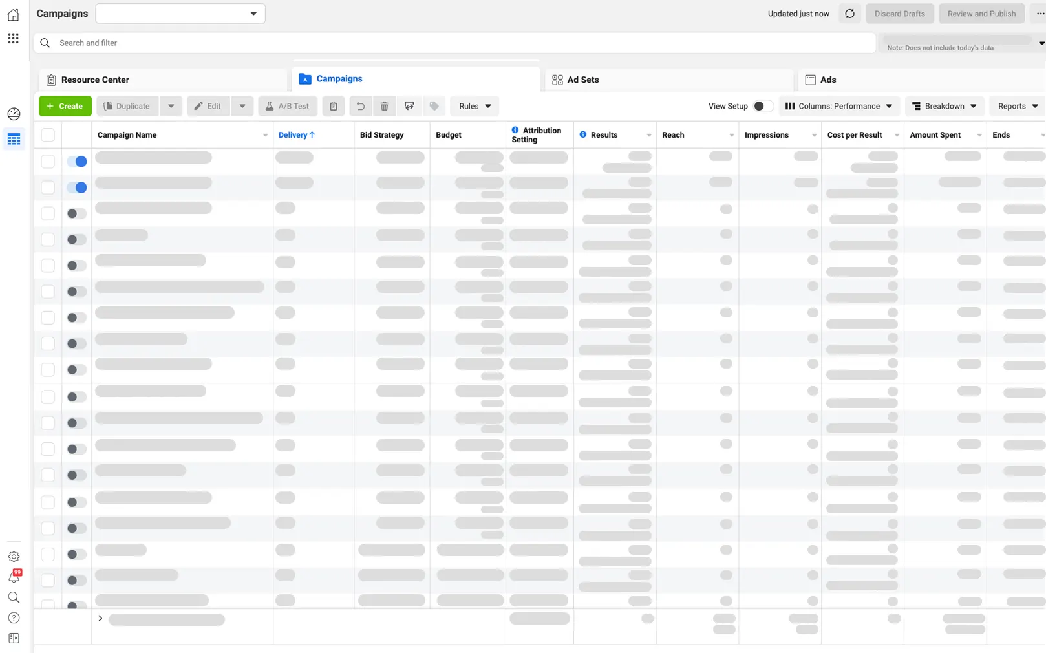The width and height of the screenshot is (1046, 653).
Task: Click Review and Publish button
Action: pos(981,14)
